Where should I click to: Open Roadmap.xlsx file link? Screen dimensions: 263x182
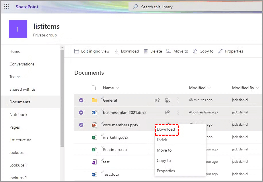(x=115, y=150)
